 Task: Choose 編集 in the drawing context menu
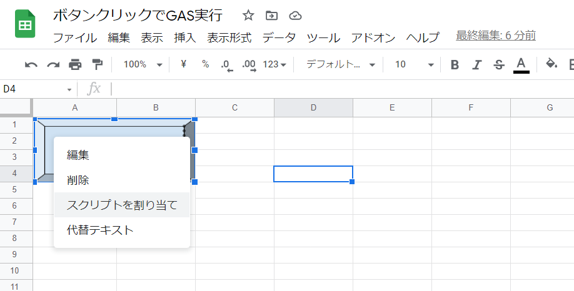tap(121, 155)
